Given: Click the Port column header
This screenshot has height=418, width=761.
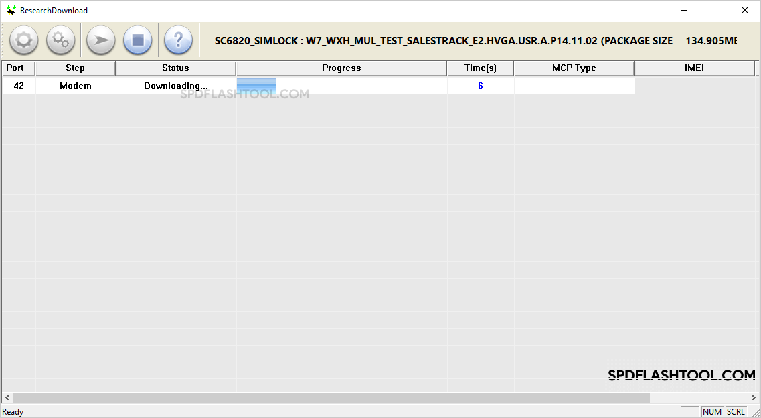Looking at the screenshot, I should [x=19, y=68].
